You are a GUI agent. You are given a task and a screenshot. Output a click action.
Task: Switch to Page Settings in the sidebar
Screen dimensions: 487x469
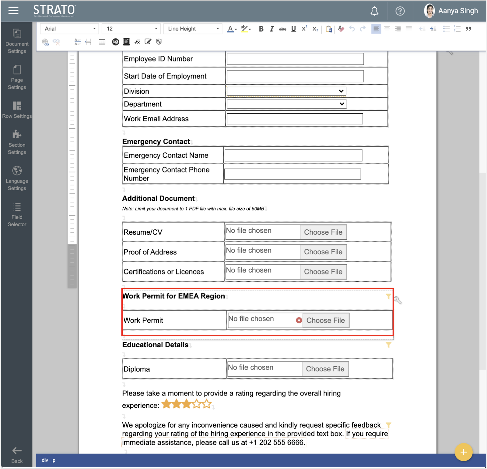[17, 78]
